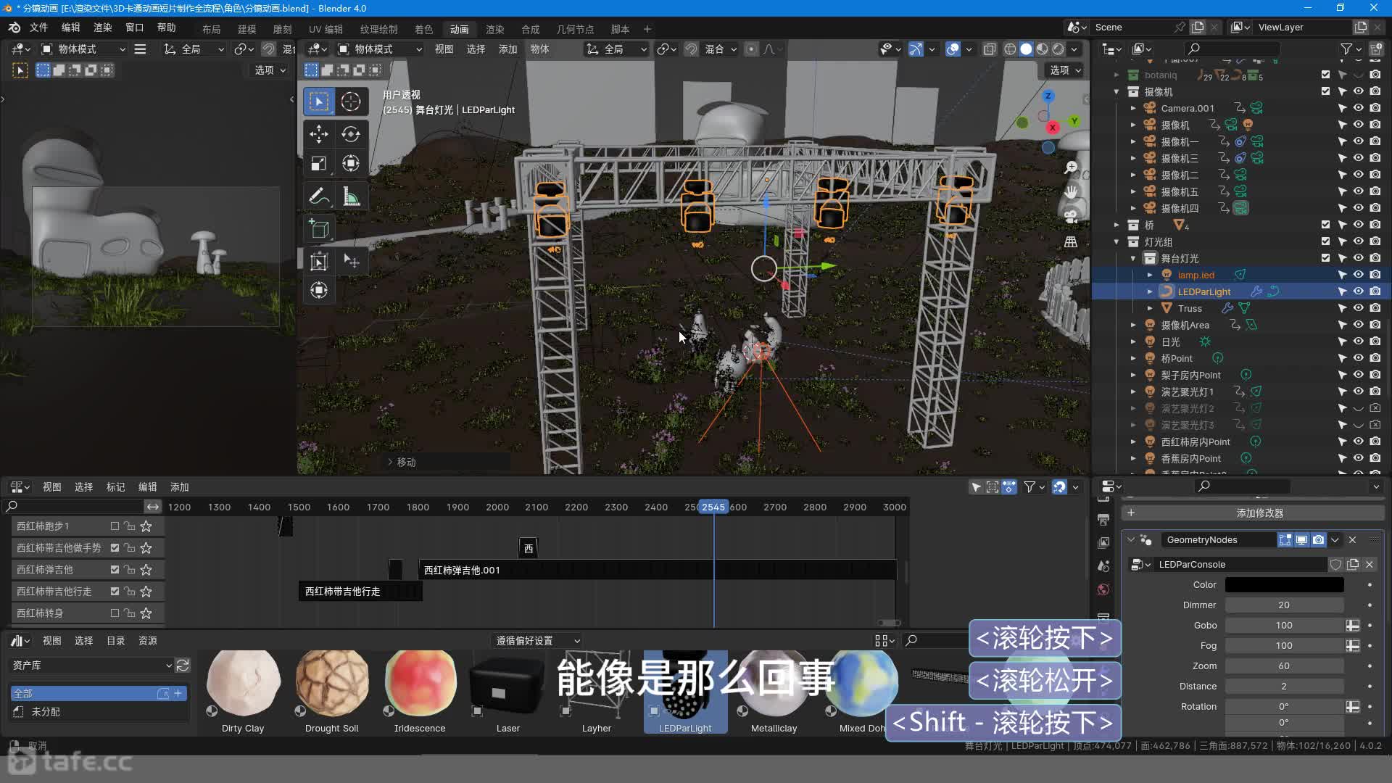Select the Add Cube tool
The image size is (1392, 783).
(319, 229)
